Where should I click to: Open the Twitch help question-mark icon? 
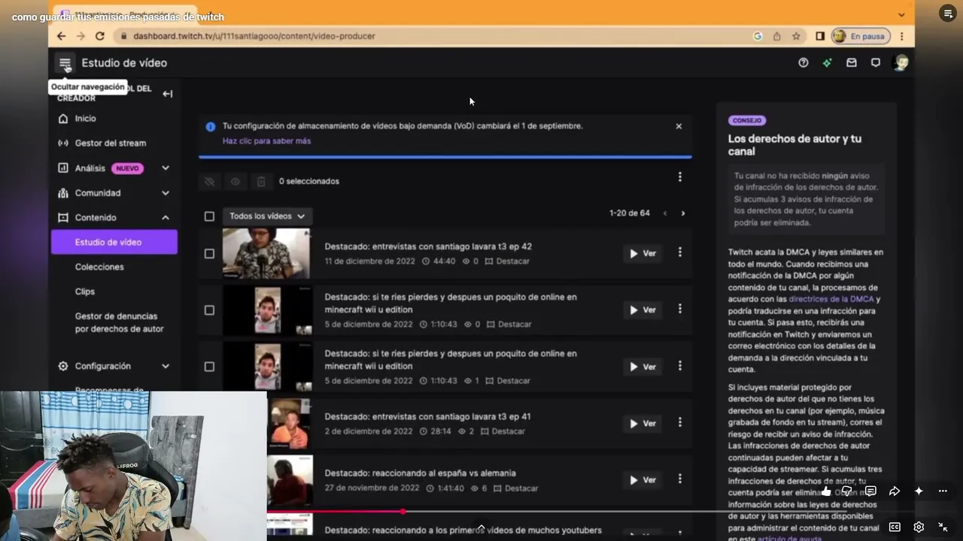point(804,63)
